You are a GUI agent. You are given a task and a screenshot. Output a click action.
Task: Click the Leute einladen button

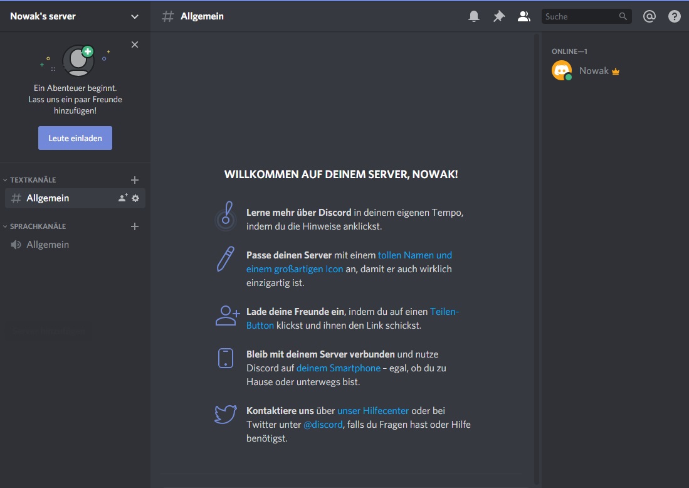pyautogui.click(x=75, y=138)
